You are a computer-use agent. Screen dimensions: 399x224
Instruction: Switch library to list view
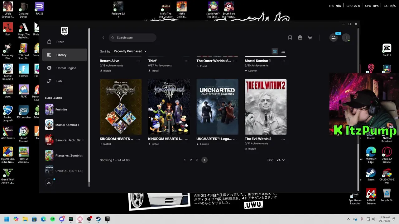point(283,51)
